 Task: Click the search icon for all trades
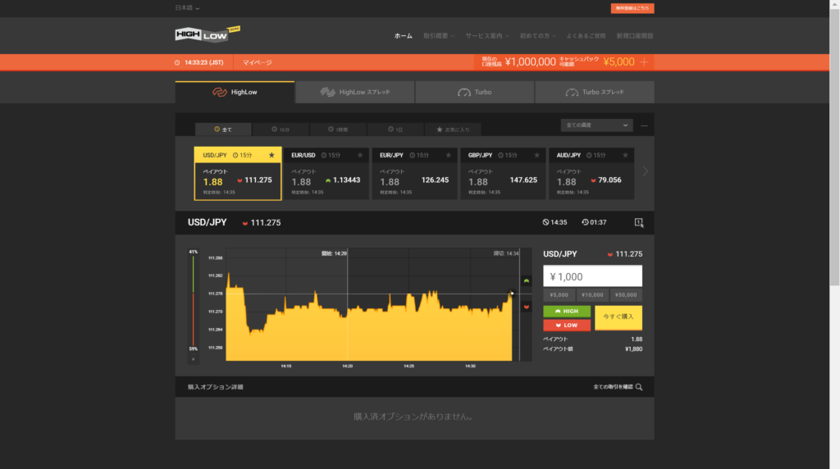(x=639, y=387)
